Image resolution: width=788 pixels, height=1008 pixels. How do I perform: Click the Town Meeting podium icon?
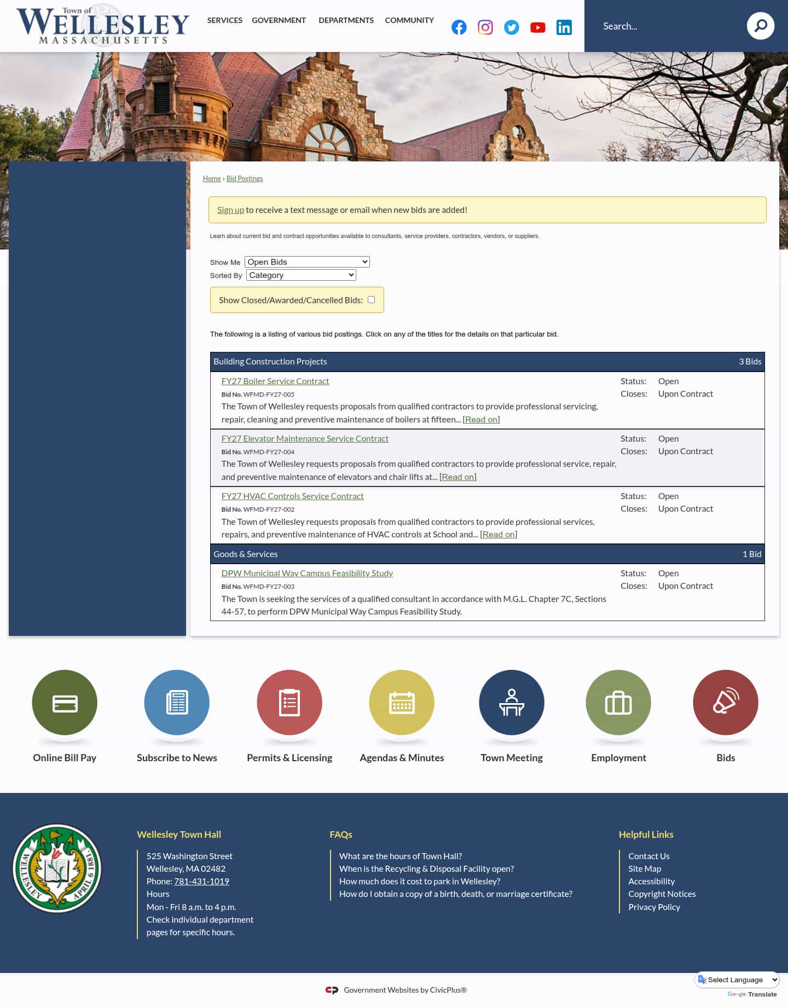coord(512,702)
